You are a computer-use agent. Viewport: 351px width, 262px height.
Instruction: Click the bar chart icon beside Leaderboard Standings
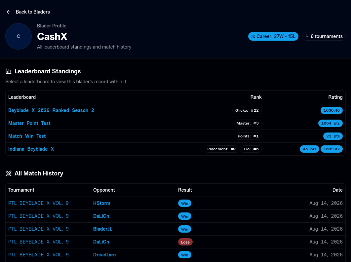(x=9, y=71)
